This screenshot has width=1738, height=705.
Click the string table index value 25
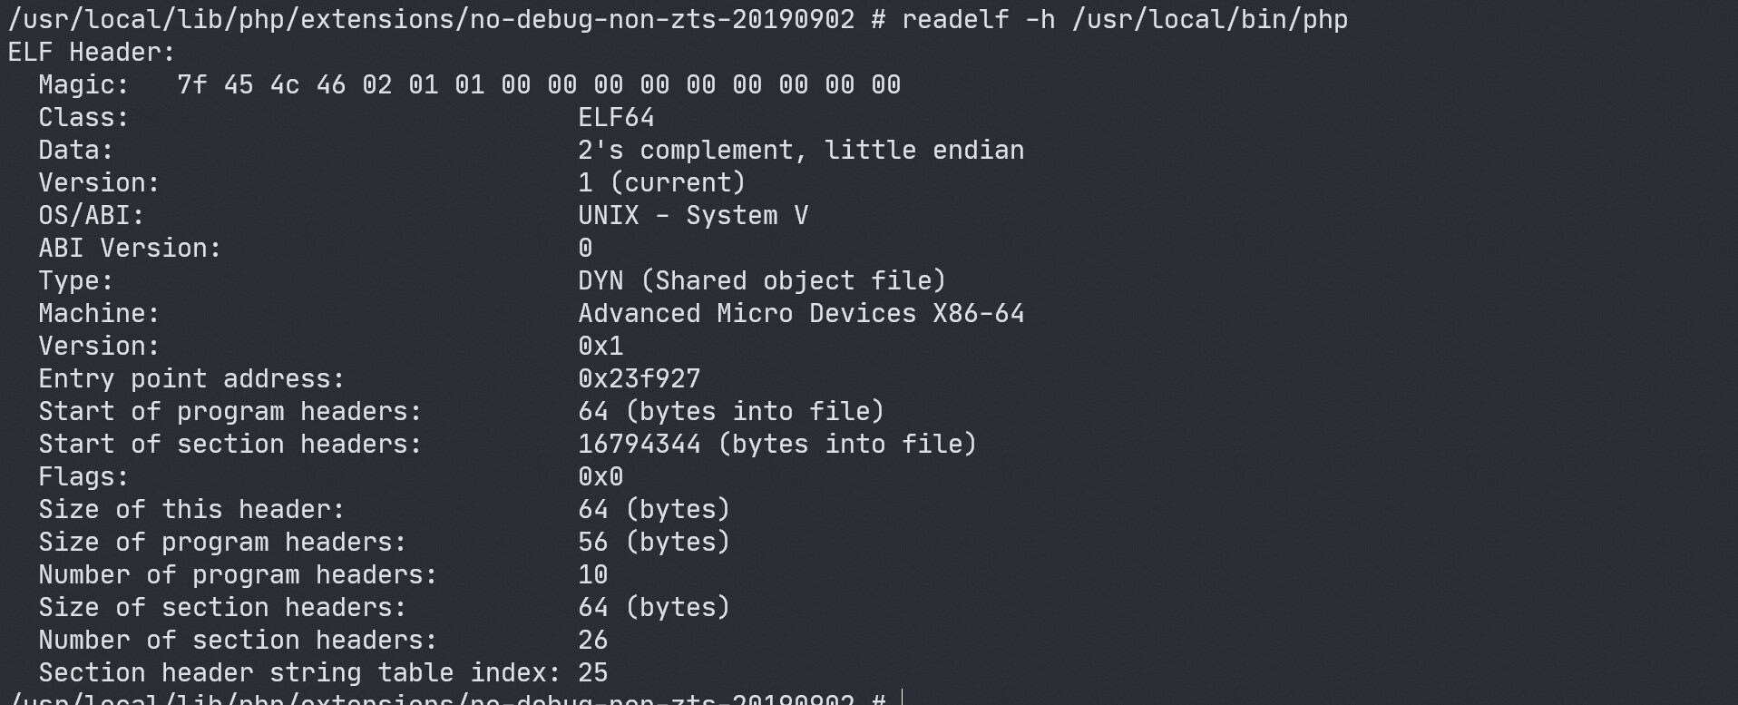593,672
